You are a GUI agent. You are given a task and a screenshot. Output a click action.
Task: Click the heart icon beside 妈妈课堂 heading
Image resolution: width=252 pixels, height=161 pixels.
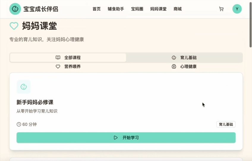(14, 26)
